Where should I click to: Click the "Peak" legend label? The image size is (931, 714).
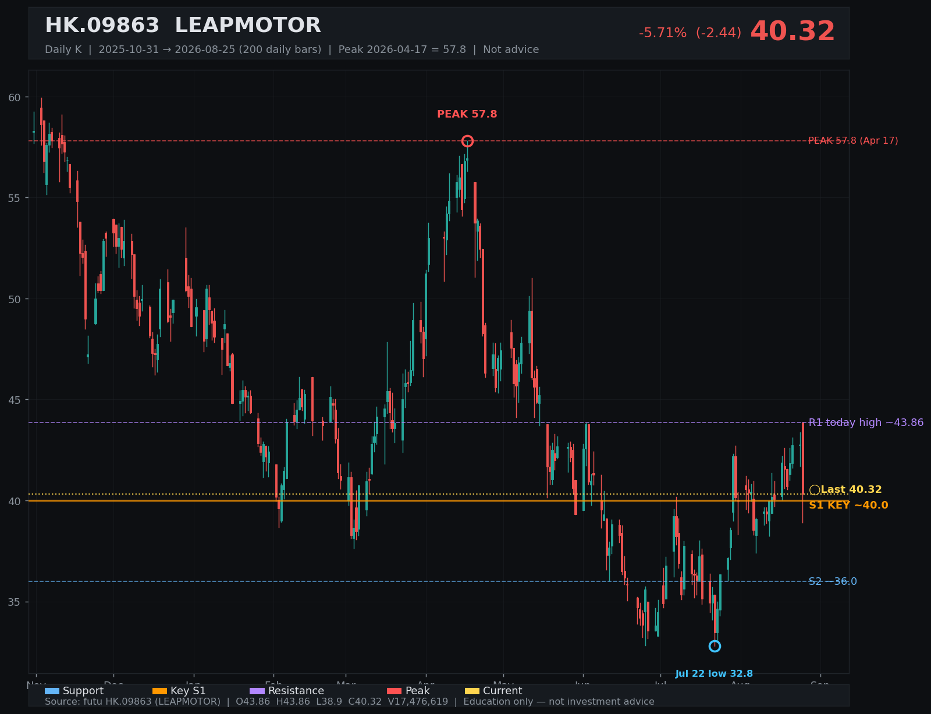pyautogui.click(x=417, y=691)
